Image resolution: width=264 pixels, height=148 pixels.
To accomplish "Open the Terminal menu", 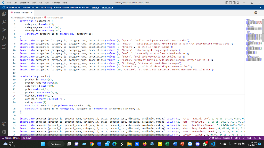I will (55, 3).
